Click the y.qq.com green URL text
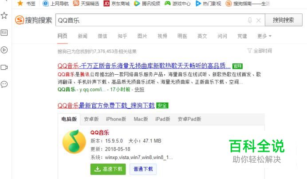This screenshot has width=307, height=179. pos(92,89)
